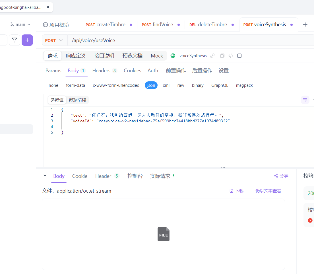Image resolution: width=314 pixels, height=274 pixels.
Task: Click the purple plus button in sidebar
Action: pyautogui.click(x=27, y=40)
